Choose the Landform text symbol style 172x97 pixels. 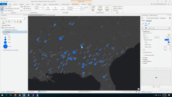click(x=55, y=8)
